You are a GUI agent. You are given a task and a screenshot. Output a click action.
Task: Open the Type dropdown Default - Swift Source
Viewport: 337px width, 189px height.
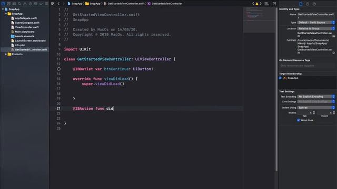[316, 23]
